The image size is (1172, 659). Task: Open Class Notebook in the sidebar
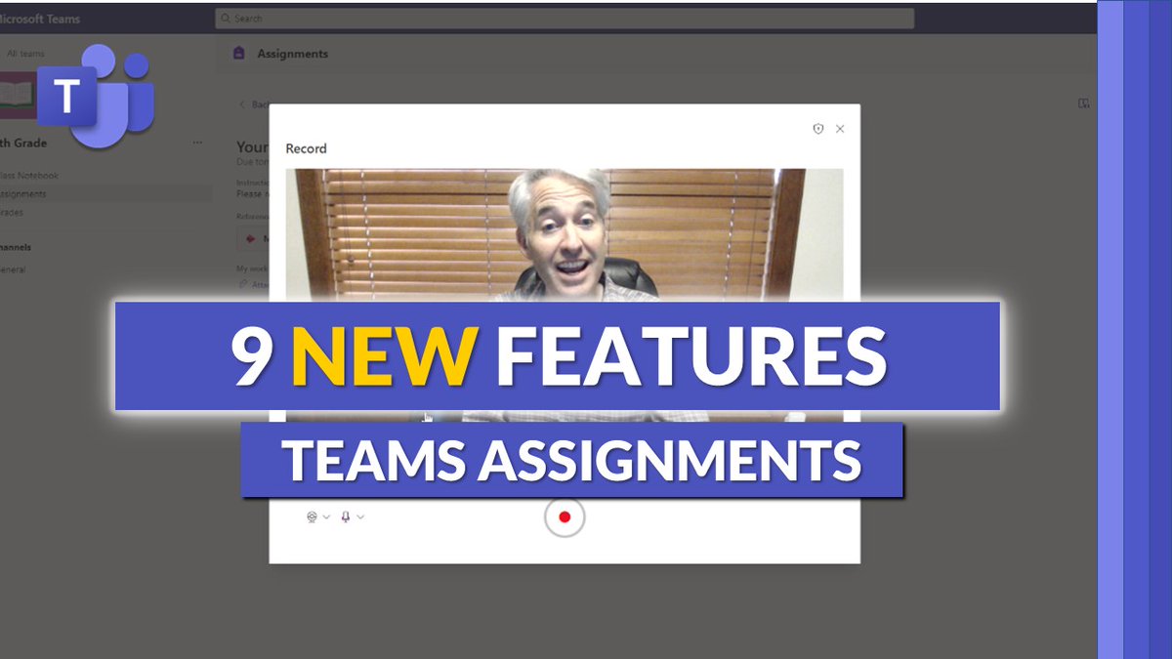[28, 176]
